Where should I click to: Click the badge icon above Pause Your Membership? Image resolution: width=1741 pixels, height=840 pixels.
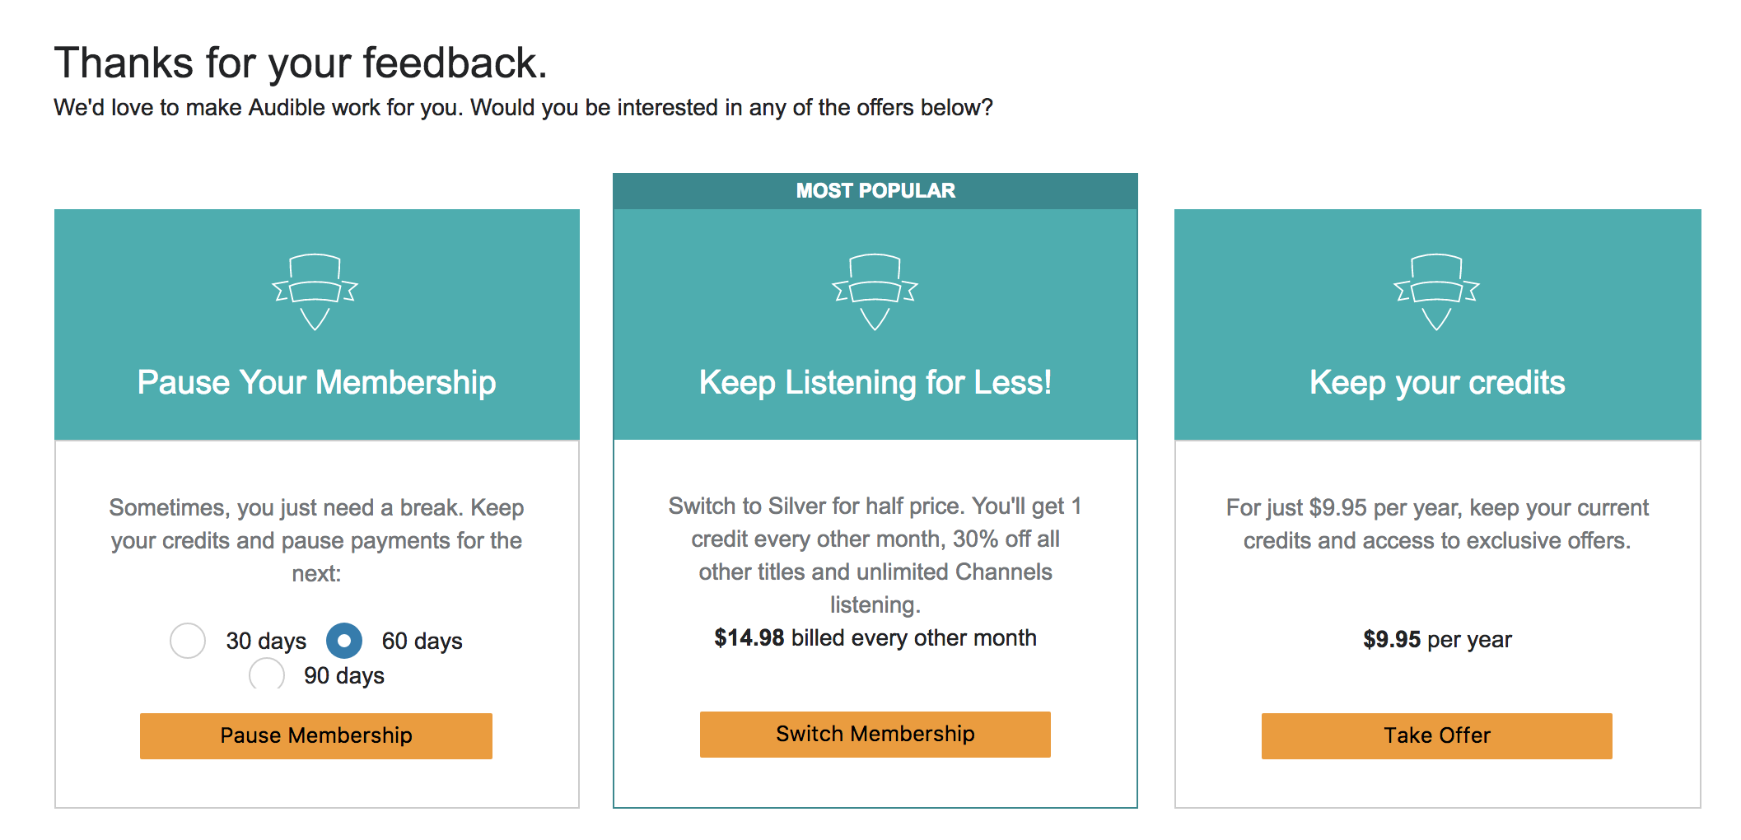pos(315,292)
